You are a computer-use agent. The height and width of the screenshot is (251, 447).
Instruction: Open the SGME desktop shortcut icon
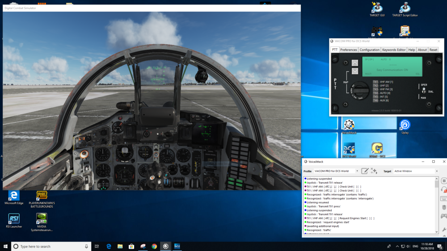pos(377,150)
